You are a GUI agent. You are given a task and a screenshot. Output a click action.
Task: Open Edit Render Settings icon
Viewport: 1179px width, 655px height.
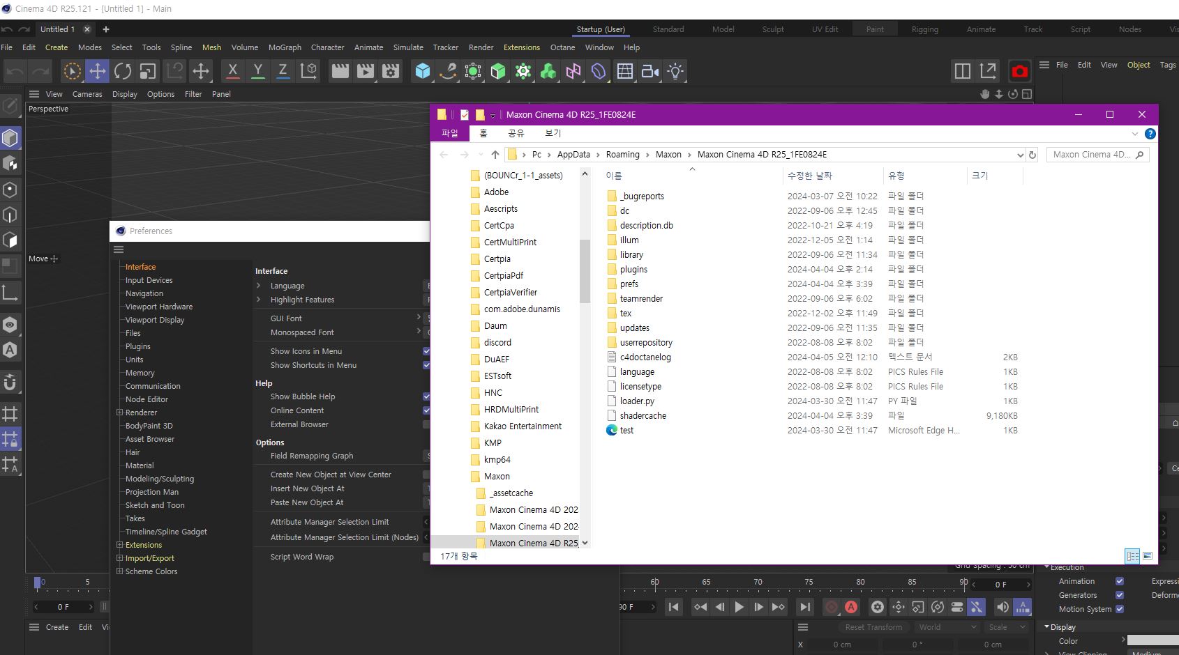(391, 71)
